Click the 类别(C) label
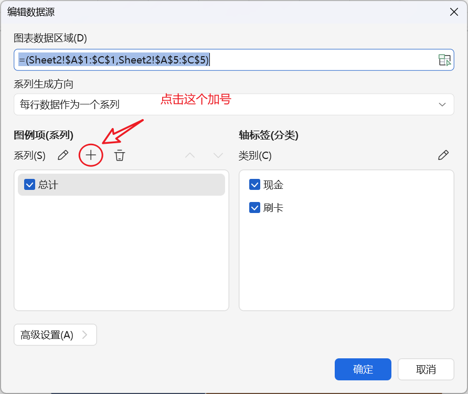 coord(255,155)
